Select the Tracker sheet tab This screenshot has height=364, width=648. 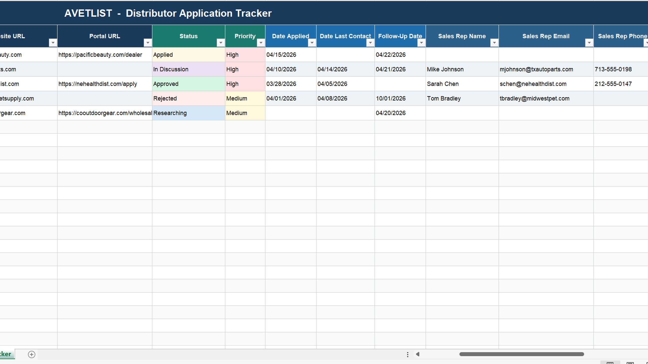tap(6, 354)
